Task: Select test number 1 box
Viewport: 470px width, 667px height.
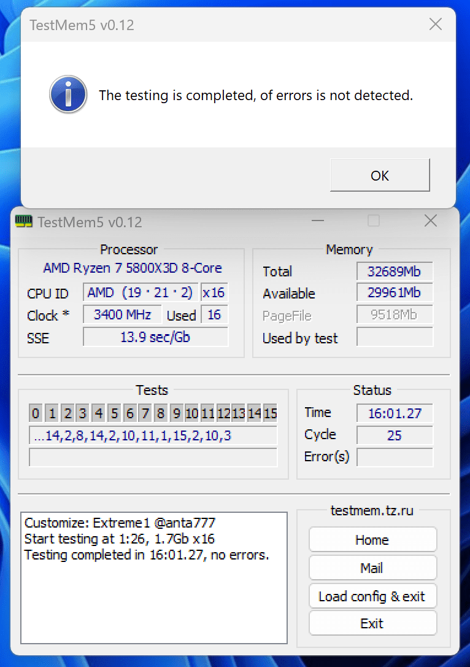Action: pos(52,413)
